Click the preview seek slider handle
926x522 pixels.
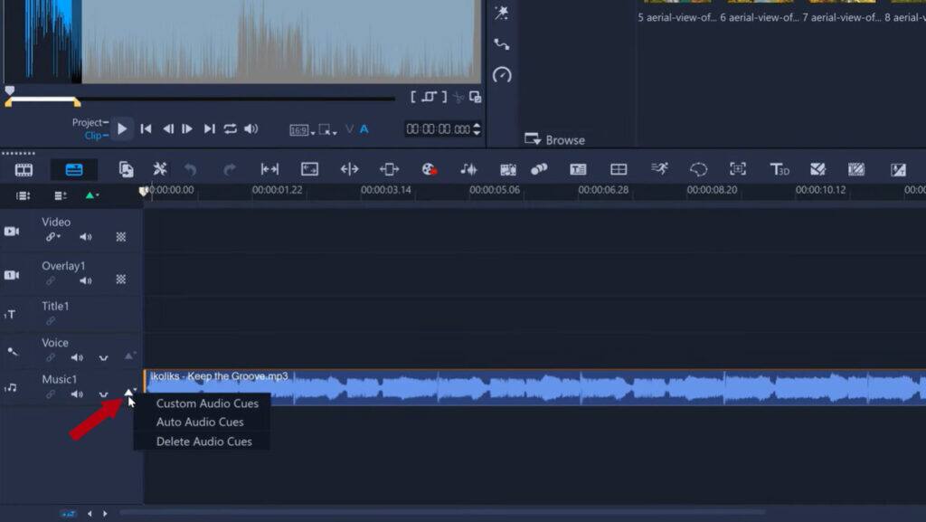tap(9, 91)
